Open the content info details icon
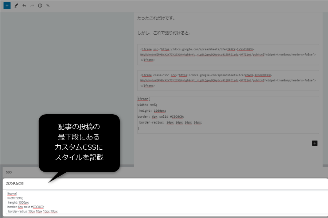The image size is (328, 218). (x=40, y=5)
